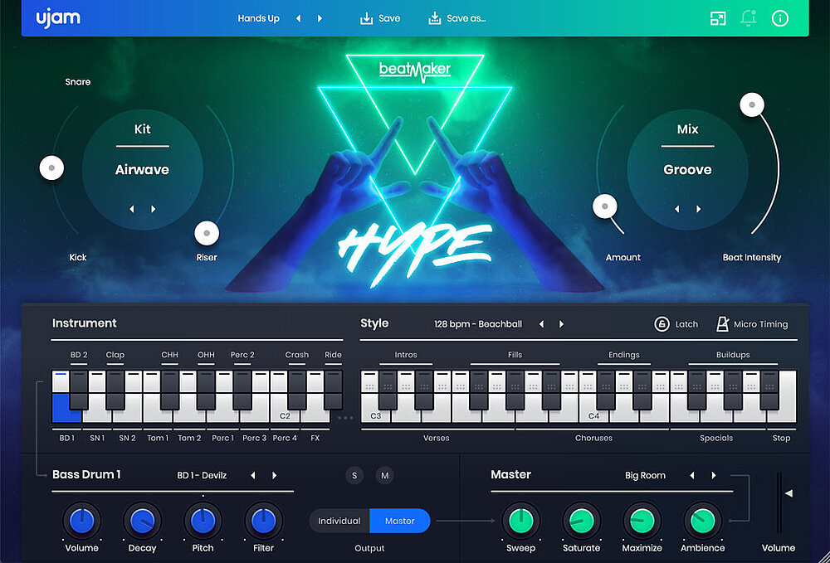Click the info icon in the top bar
Image resolution: width=830 pixels, height=563 pixels.
(x=779, y=17)
